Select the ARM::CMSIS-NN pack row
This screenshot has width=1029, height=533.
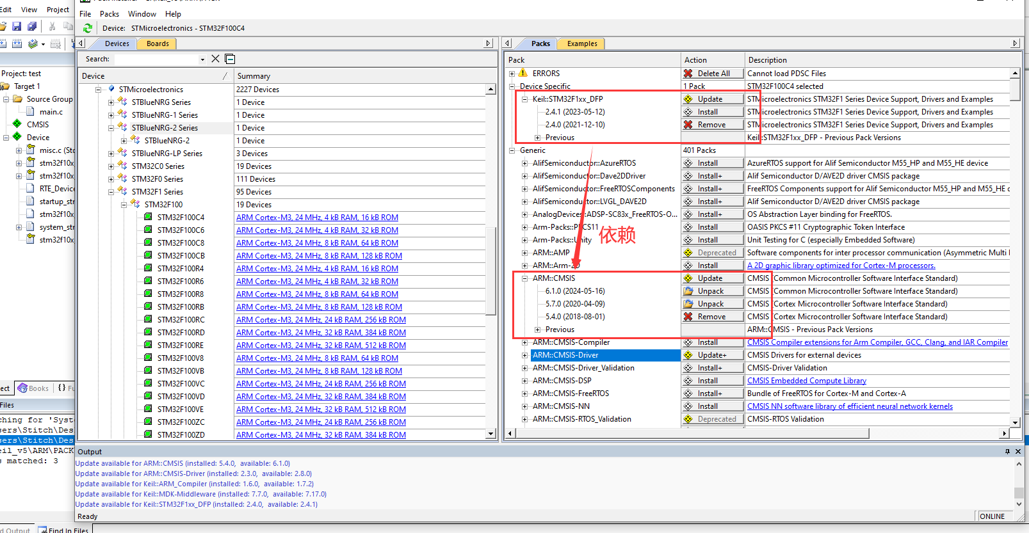pyautogui.click(x=561, y=406)
